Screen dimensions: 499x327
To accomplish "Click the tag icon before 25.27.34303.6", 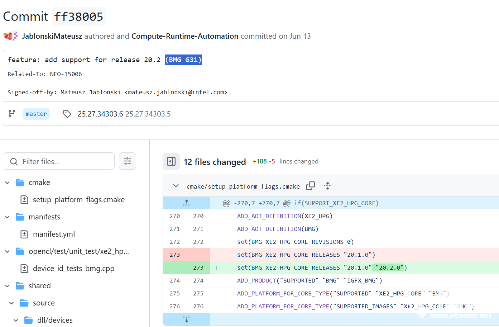I will [67, 114].
